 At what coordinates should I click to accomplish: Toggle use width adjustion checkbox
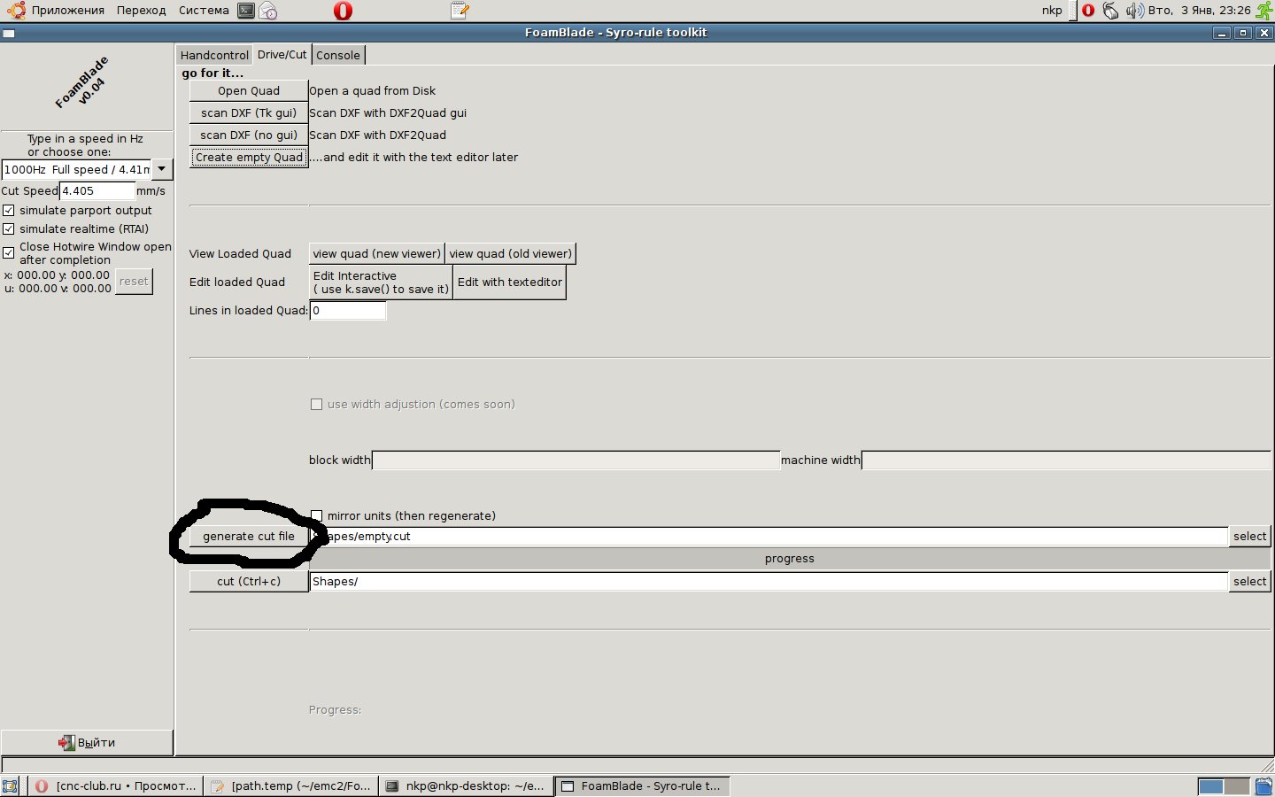[316, 404]
